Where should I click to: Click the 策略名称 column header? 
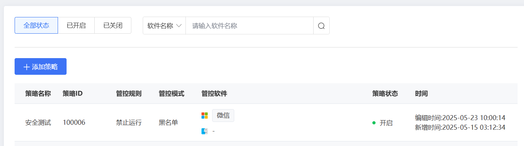click(x=38, y=94)
